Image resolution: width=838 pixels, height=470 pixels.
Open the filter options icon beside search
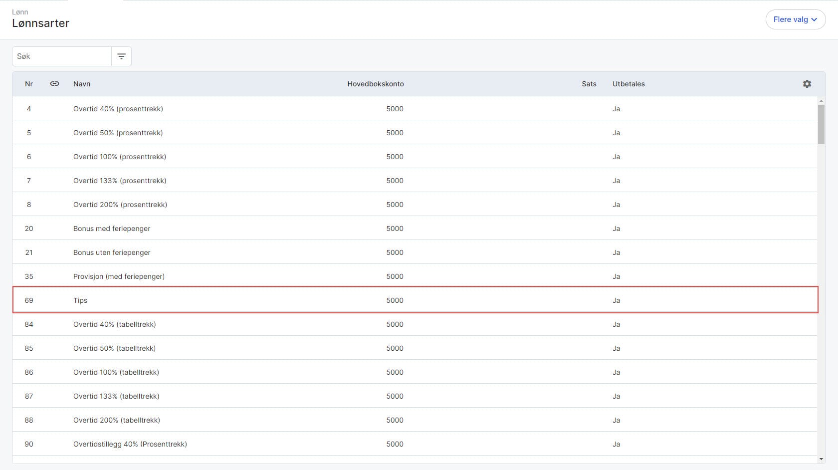point(121,56)
